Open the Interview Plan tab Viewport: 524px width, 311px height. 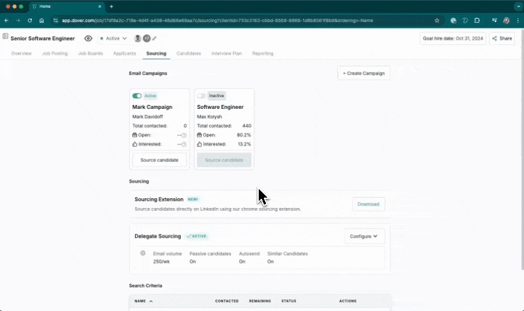(226, 53)
